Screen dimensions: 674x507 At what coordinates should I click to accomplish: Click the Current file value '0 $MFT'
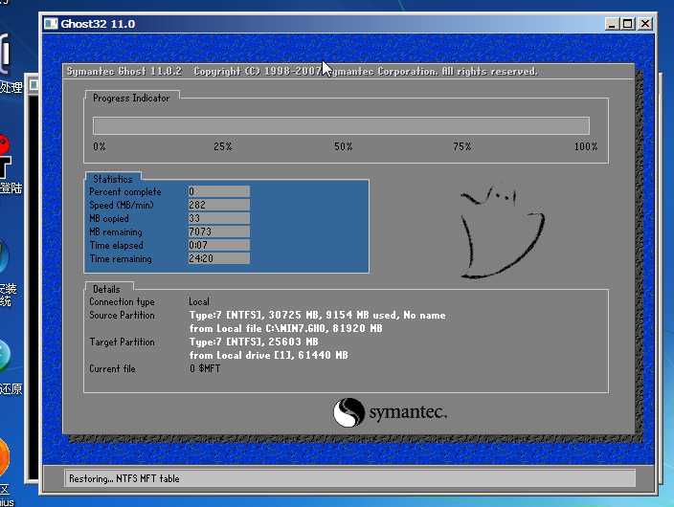tap(205, 368)
